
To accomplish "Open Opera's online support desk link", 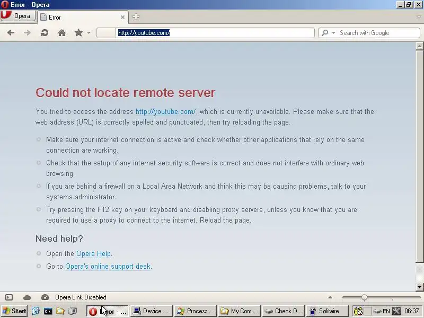I will [x=108, y=267].
